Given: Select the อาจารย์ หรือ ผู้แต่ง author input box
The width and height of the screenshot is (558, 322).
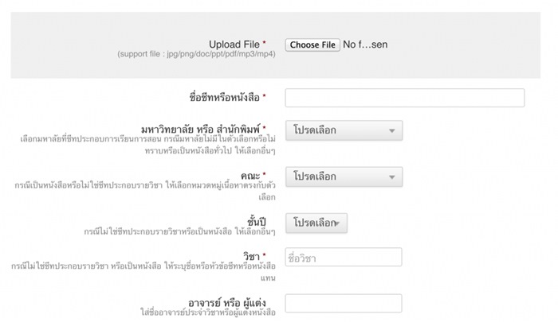Looking at the screenshot, I should pos(344,303).
